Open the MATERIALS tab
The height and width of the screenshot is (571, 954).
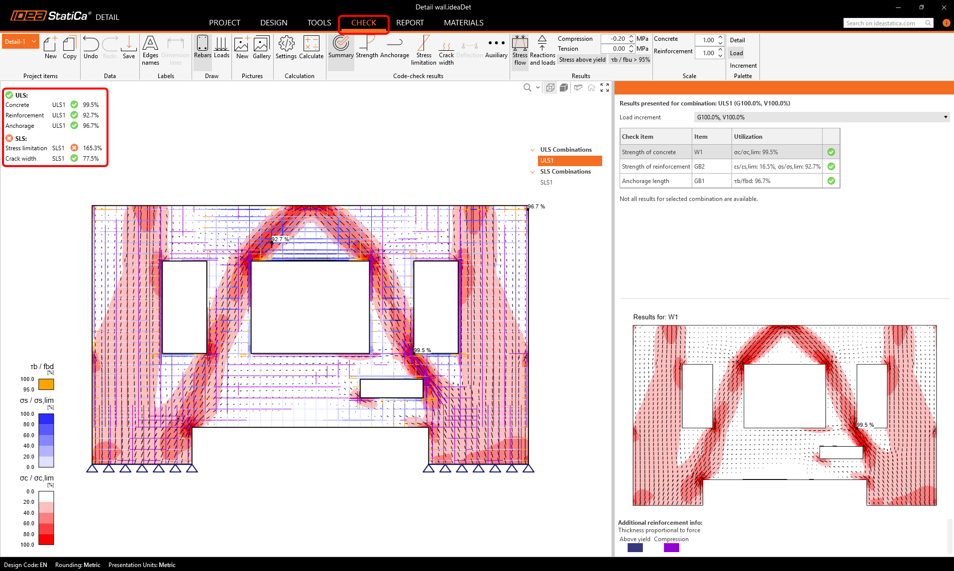pyautogui.click(x=463, y=23)
